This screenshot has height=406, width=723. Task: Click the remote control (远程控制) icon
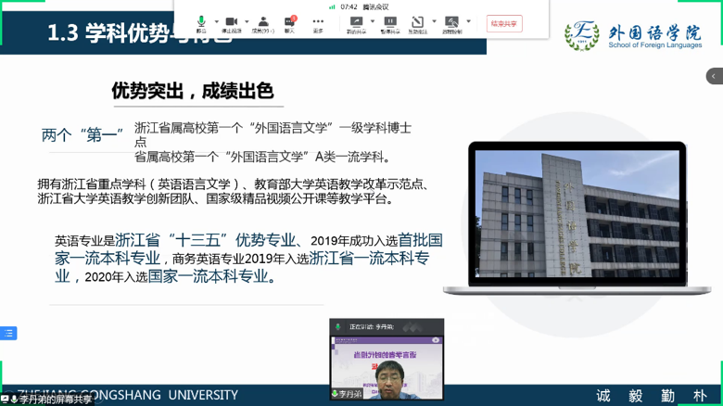[451, 22]
